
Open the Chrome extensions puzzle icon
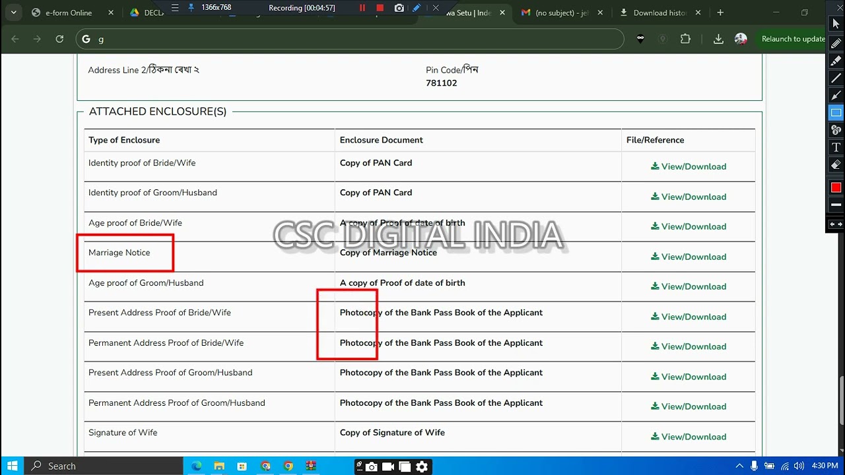pos(685,39)
